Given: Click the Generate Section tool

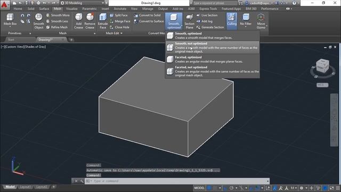Looking at the screenshot, I should coord(210,27).
